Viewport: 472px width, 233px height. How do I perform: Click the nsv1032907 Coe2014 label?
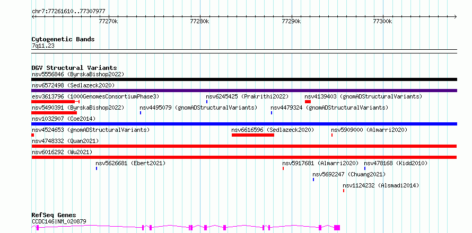(x=64, y=119)
